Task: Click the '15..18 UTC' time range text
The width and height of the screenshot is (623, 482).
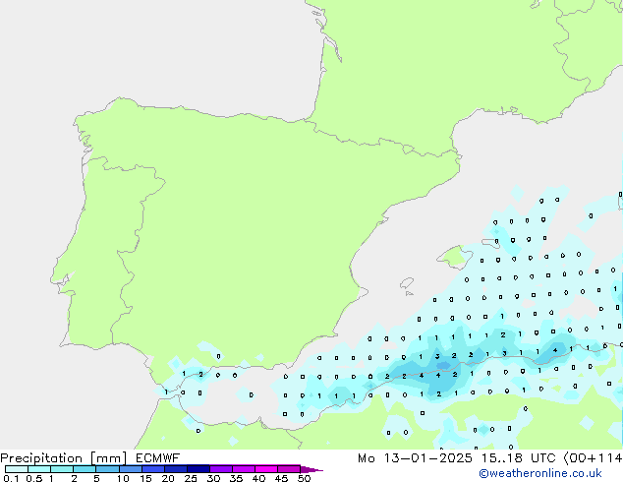Action: (x=518, y=458)
